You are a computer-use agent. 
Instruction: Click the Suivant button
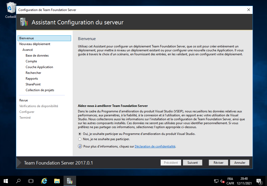click(192, 163)
